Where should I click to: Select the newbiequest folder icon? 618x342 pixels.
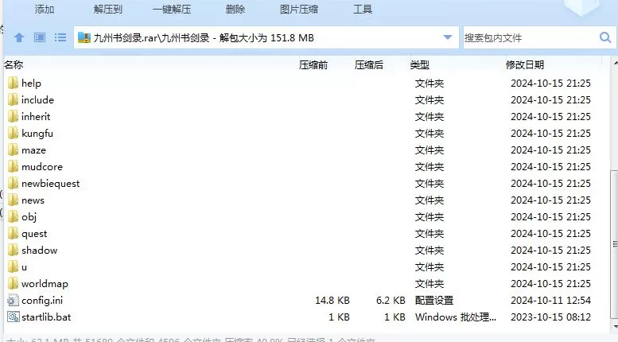(x=13, y=183)
